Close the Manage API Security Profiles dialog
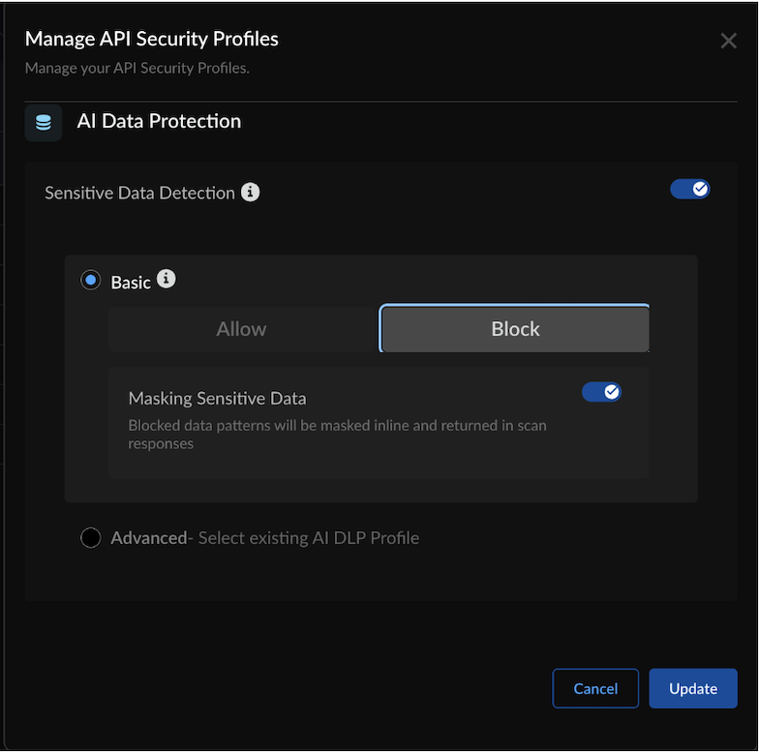759x752 pixels. (729, 41)
